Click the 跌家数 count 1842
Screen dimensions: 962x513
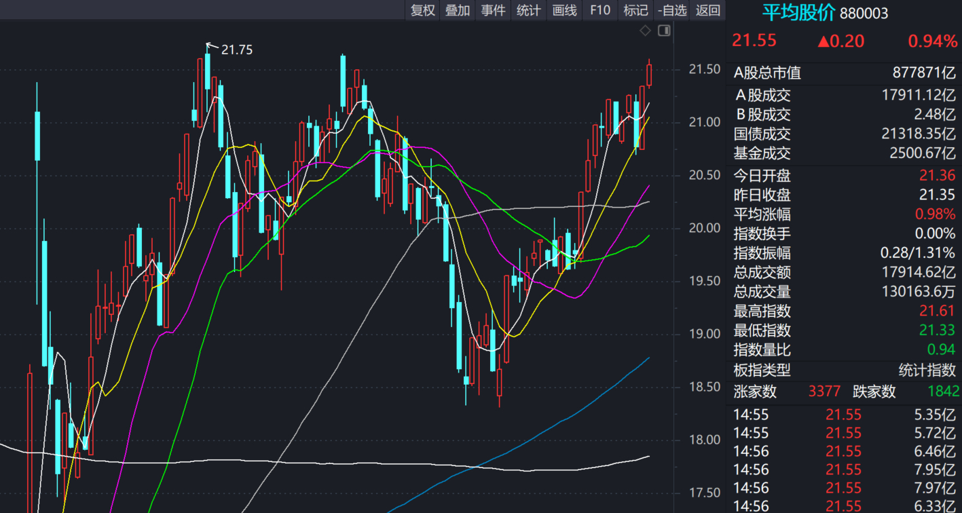click(944, 392)
